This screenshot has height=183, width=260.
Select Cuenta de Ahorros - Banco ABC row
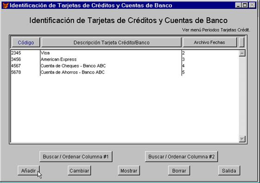(125, 72)
